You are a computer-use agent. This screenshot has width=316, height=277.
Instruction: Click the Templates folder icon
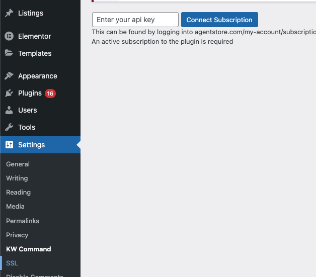[x=9, y=53]
